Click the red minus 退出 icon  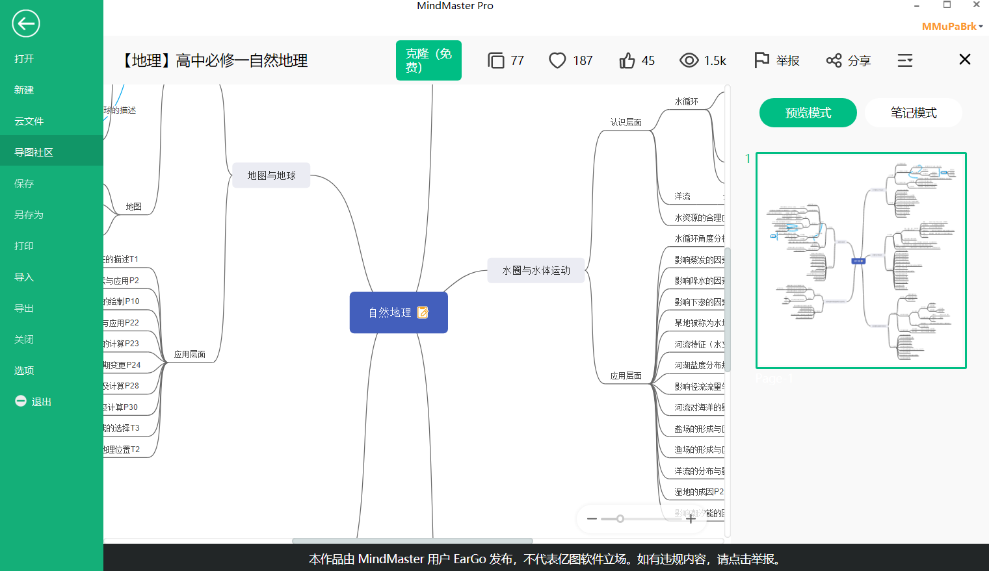coord(21,401)
